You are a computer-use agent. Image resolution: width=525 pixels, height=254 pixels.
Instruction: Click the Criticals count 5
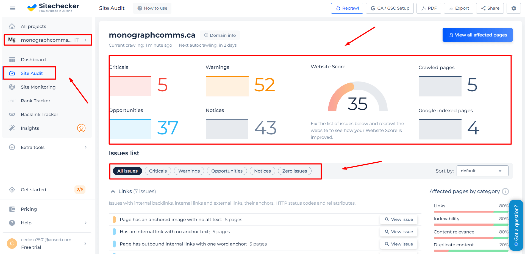click(x=163, y=85)
